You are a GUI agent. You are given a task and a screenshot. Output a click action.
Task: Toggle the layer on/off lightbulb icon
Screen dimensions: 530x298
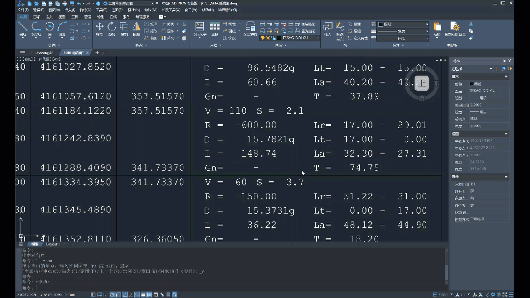[263, 38]
